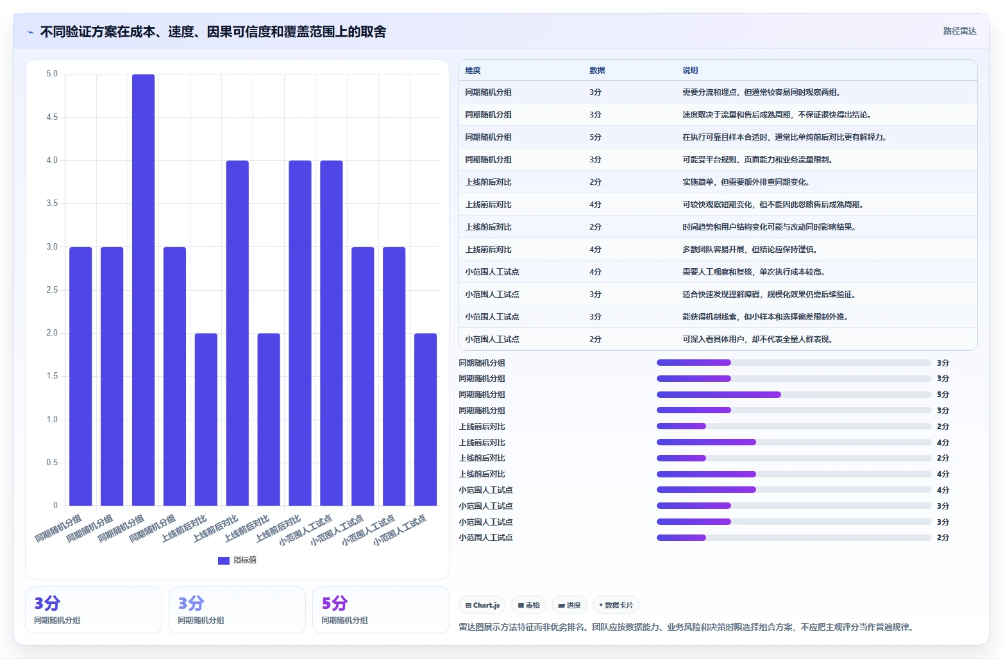The width and height of the screenshot is (1003, 659).
Task: Click the 路径雷达 tag in the header
Action: [959, 31]
